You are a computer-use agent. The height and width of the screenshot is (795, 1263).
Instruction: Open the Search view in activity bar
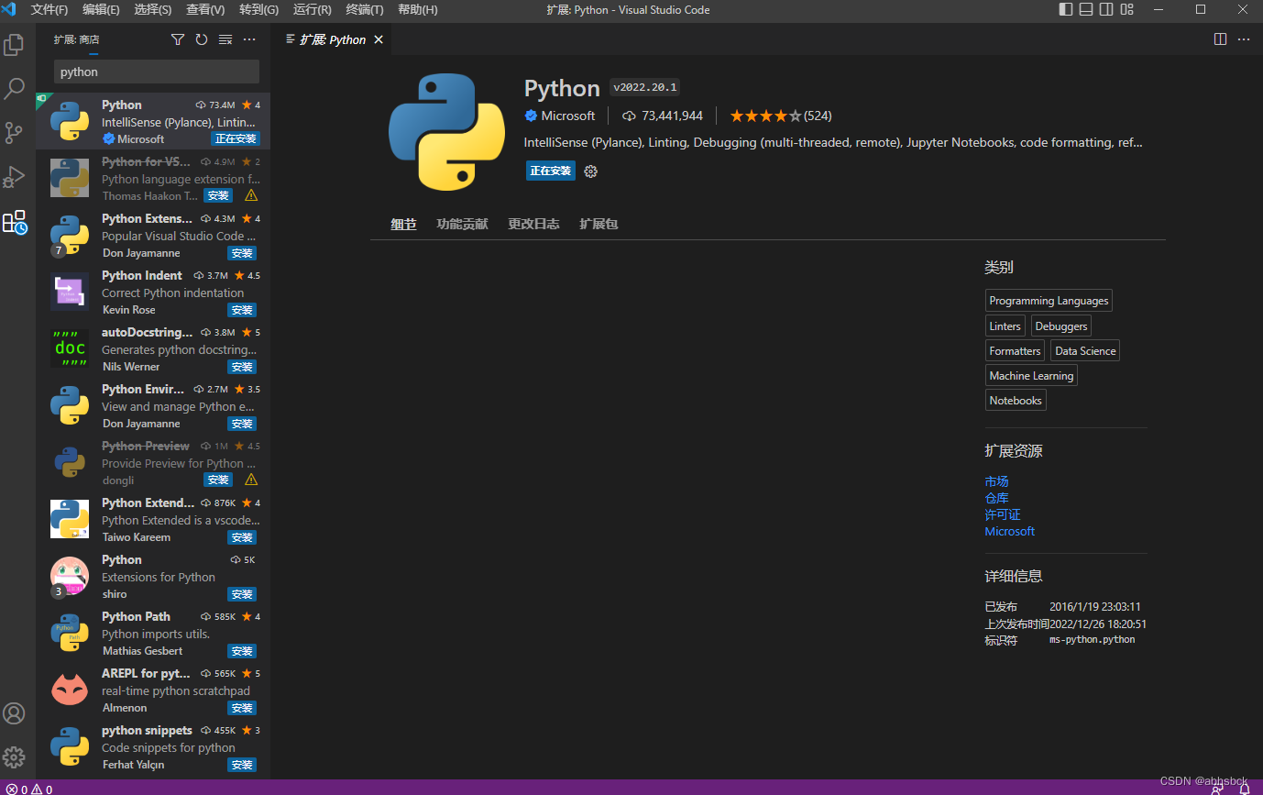[14, 89]
